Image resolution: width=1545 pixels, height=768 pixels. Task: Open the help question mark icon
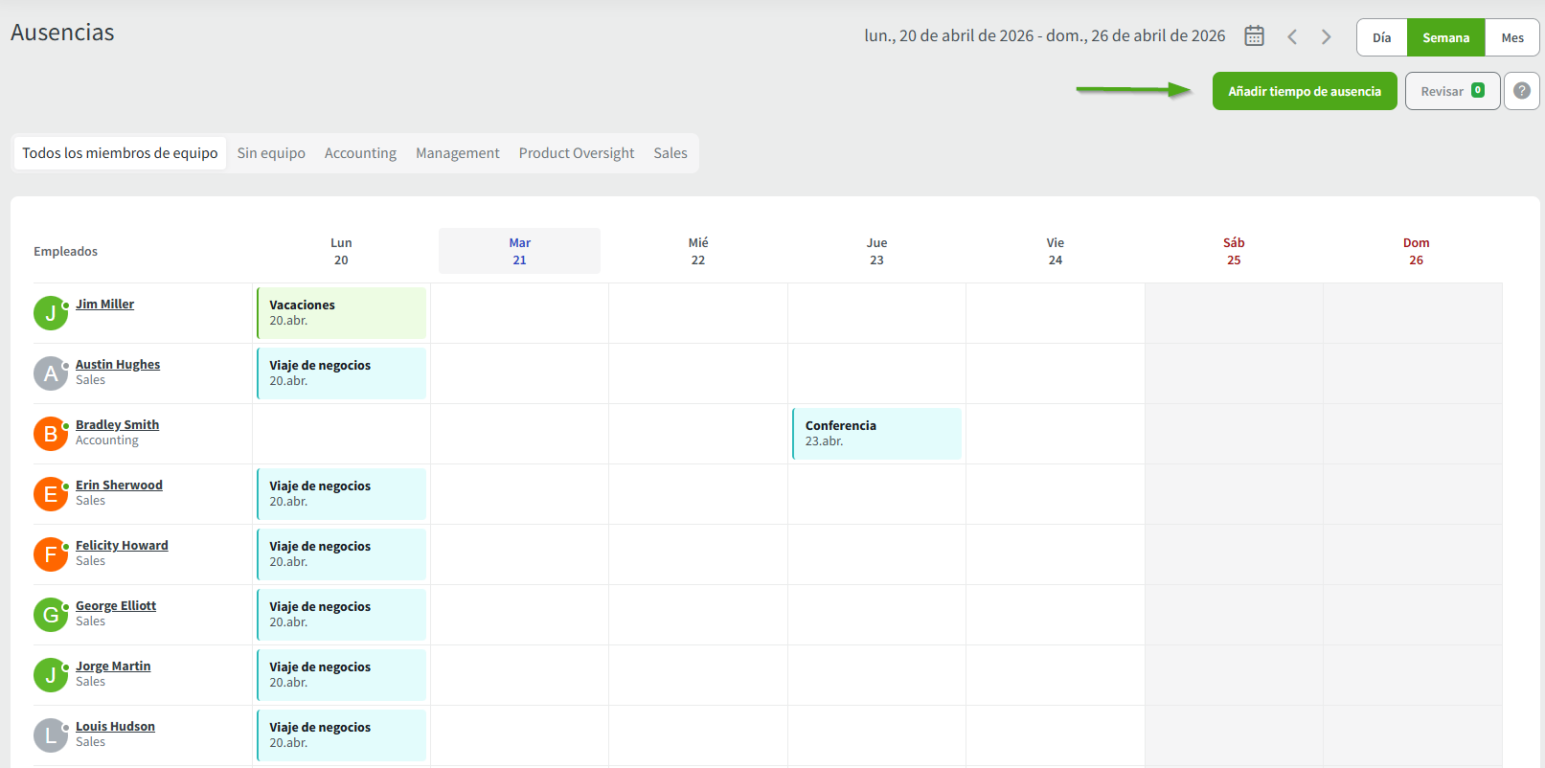(1521, 91)
